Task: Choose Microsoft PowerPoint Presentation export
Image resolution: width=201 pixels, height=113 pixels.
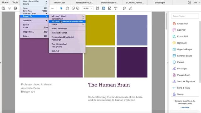Action: coord(67,22)
